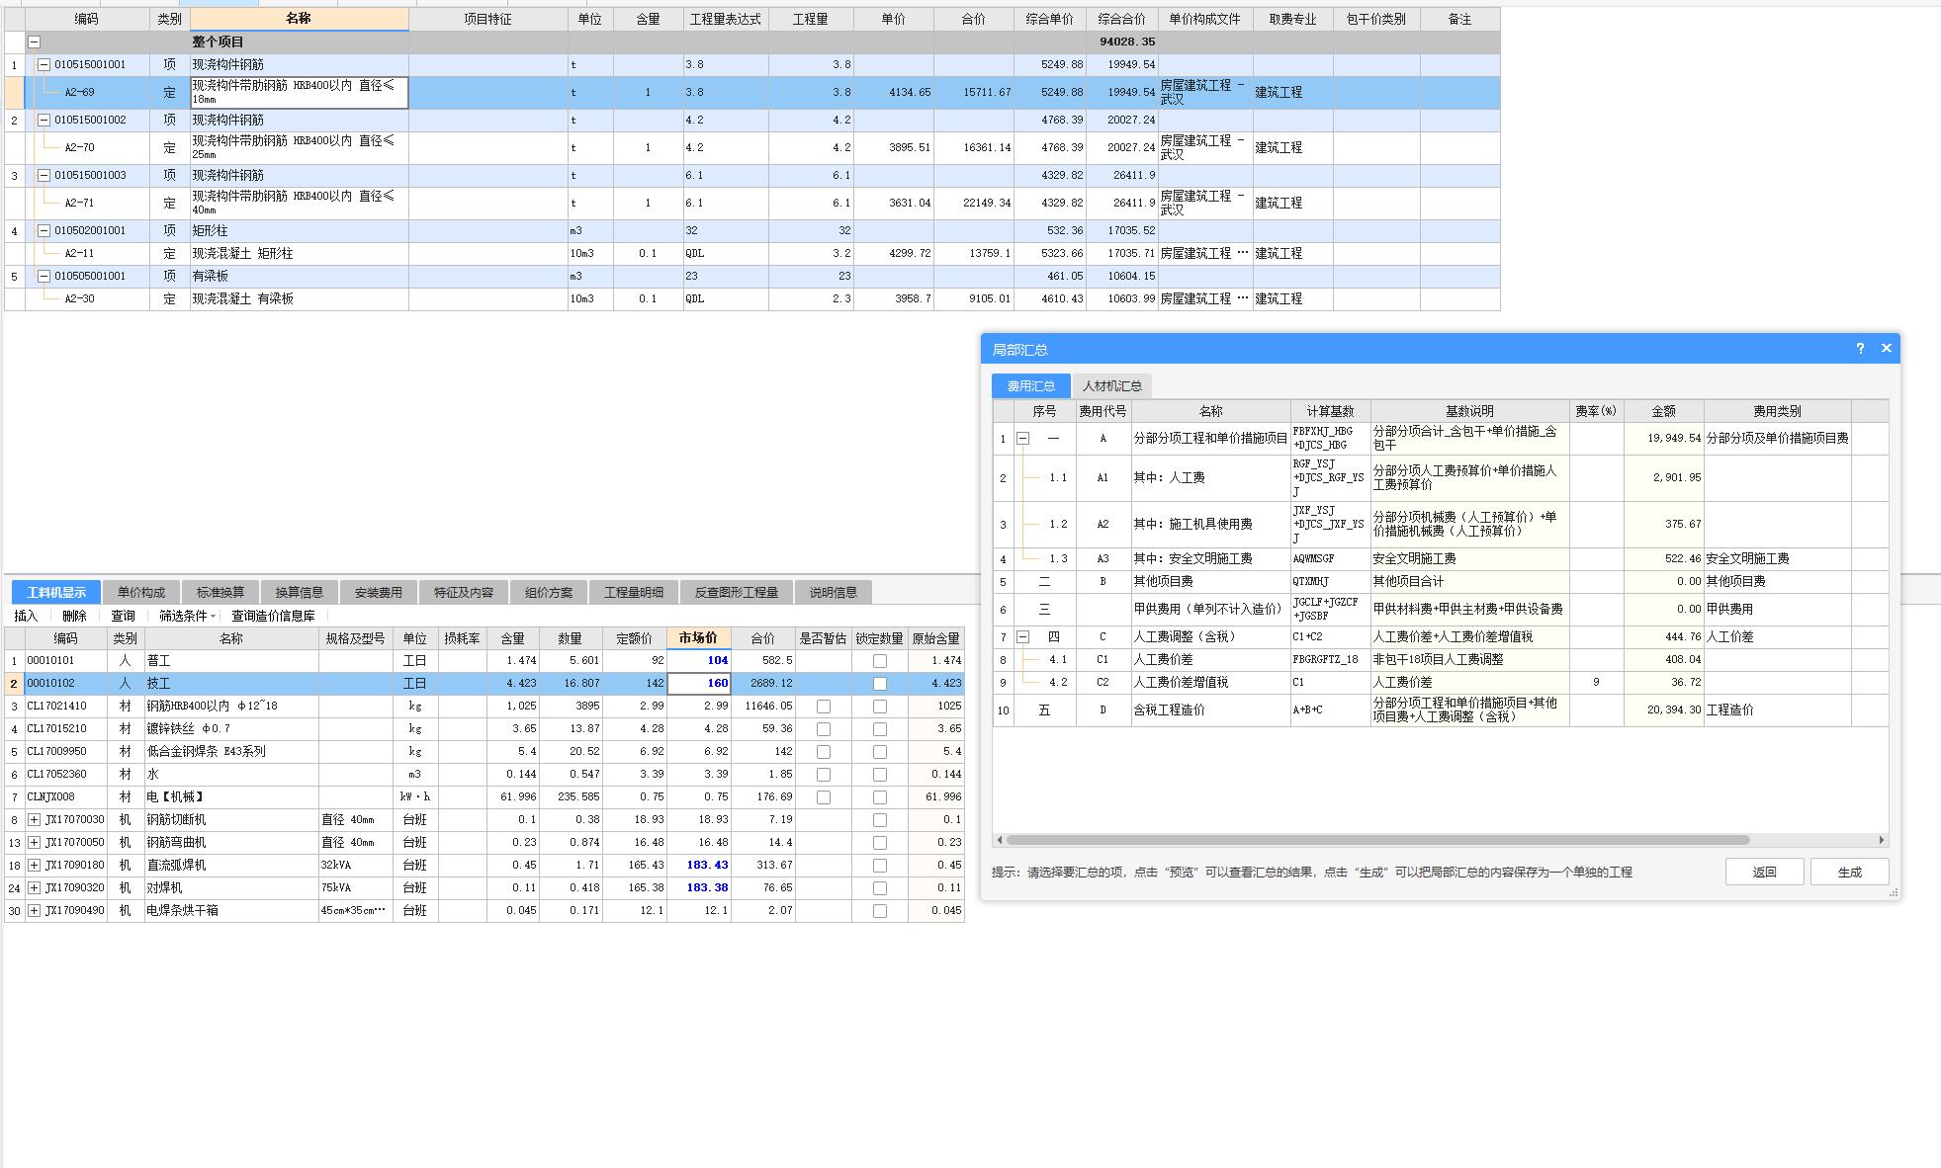Switch to 单价构成 tab
Image resolution: width=1941 pixels, height=1168 pixels.
click(x=141, y=592)
